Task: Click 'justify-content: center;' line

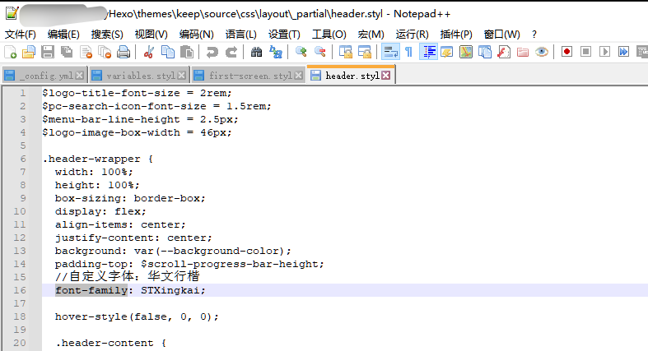Action: click(x=133, y=238)
